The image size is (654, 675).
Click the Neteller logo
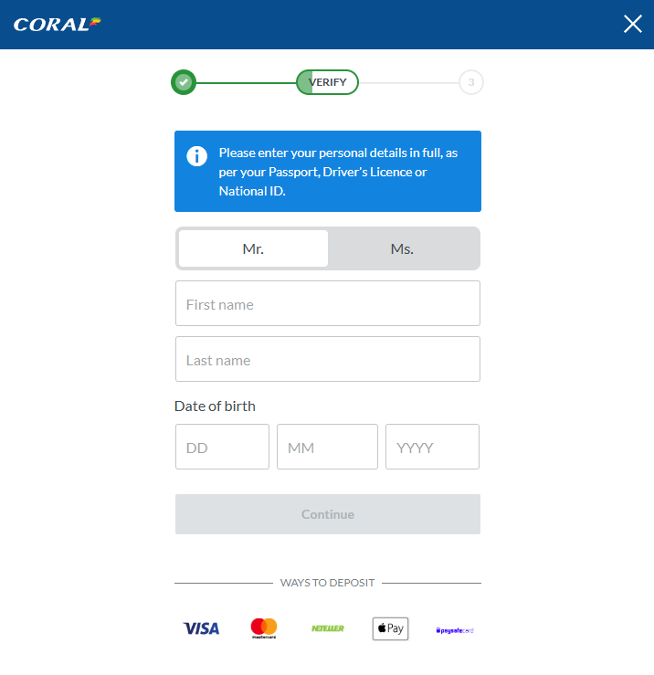(327, 628)
